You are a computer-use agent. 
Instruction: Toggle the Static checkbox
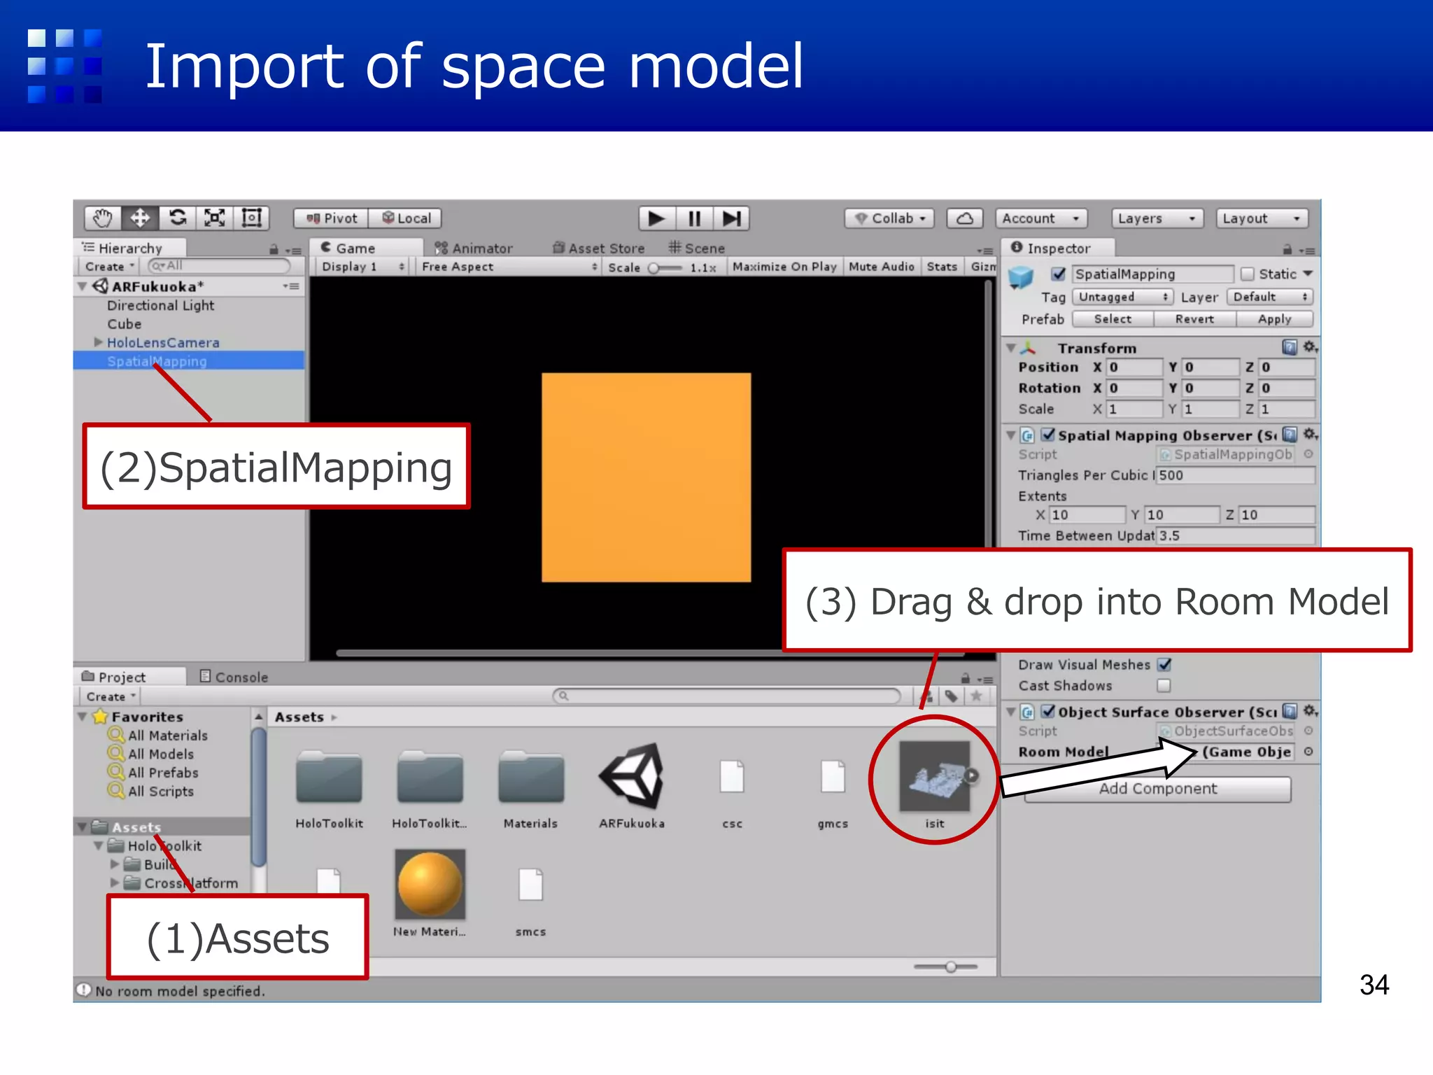(1248, 274)
